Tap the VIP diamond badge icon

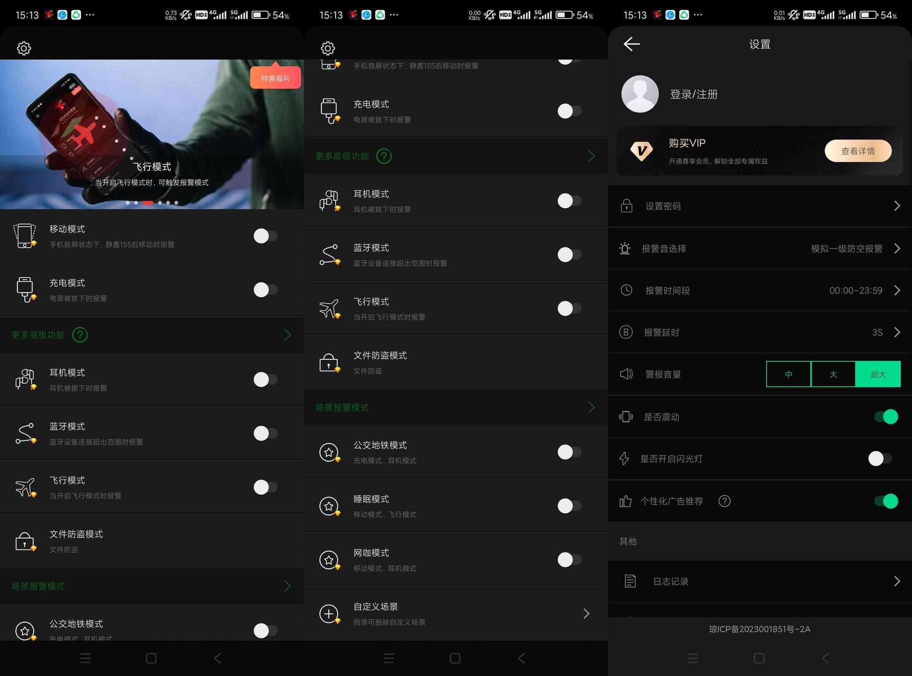coord(641,151)
